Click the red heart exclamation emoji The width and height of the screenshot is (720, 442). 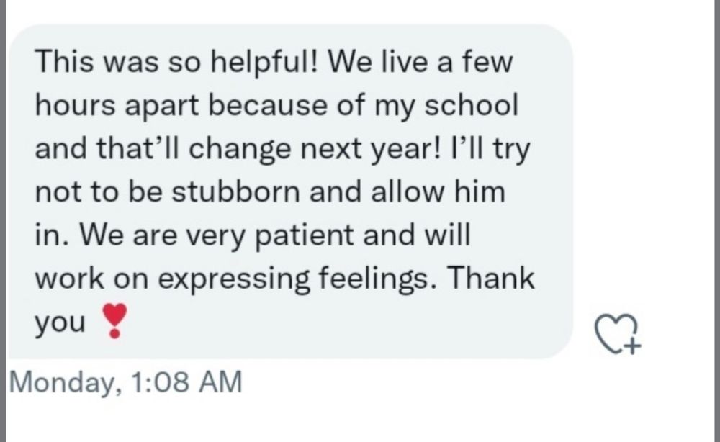click(x=115, y=321)
